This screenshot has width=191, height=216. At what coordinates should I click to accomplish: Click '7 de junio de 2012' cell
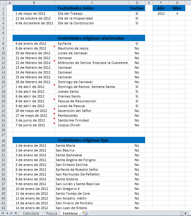(34, 125)
